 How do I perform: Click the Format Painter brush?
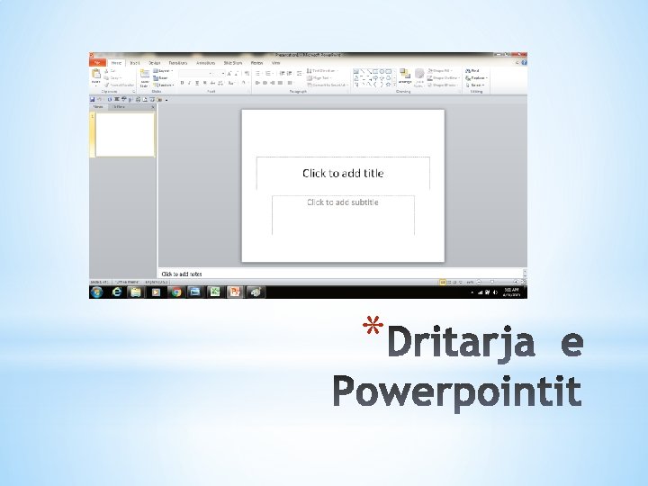click(x=119, y=85)
